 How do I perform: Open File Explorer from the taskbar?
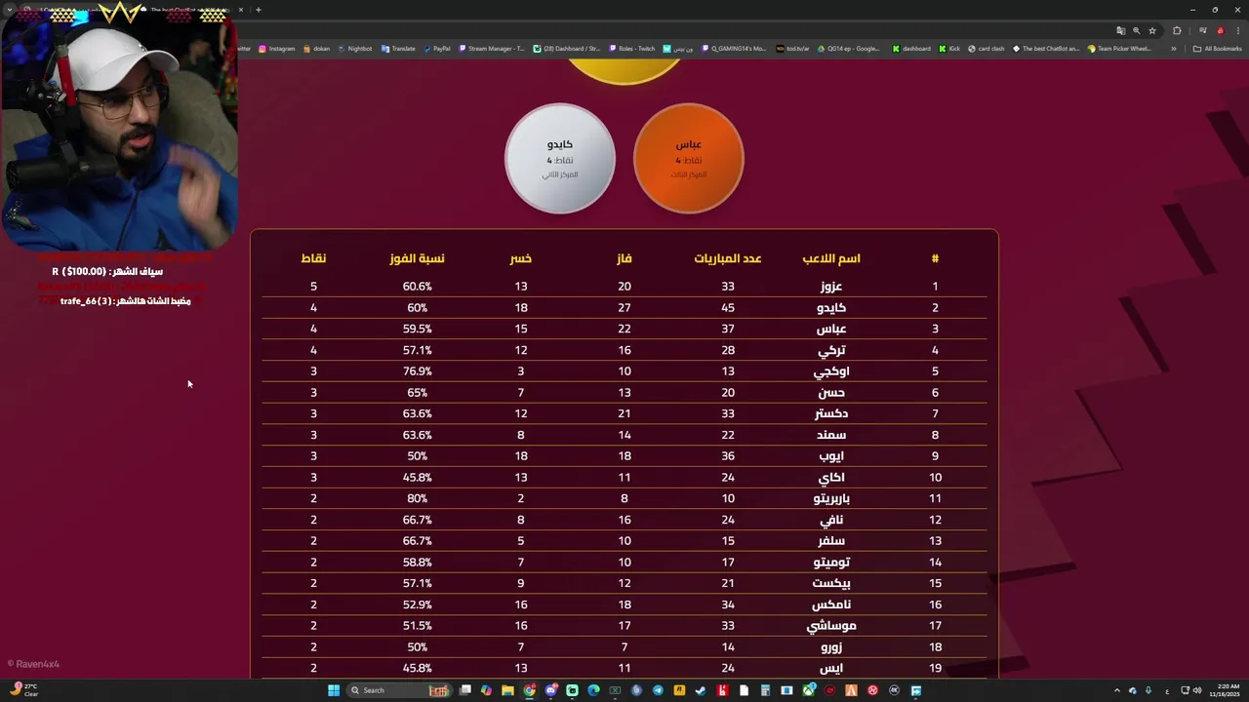(x=507, y=690)
